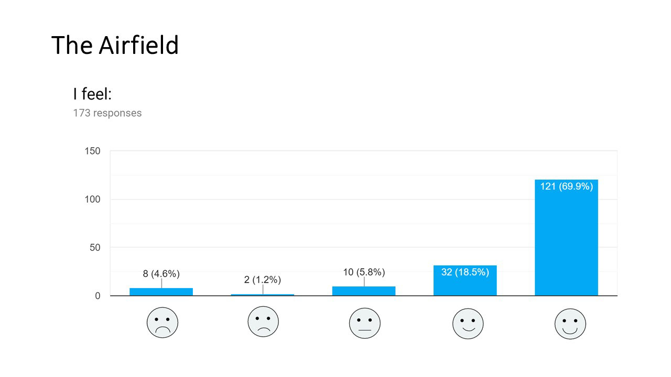Pick the slightly happy face icon

tap(468, 324)
